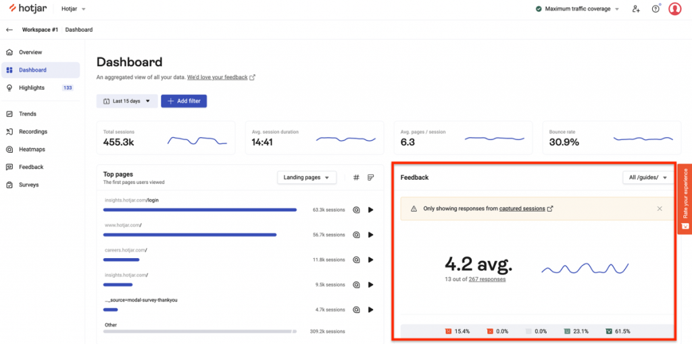Click the Trends chart icon
This screenshot has height=344, width=692.
pyautogui.click(x=9, y=114)
